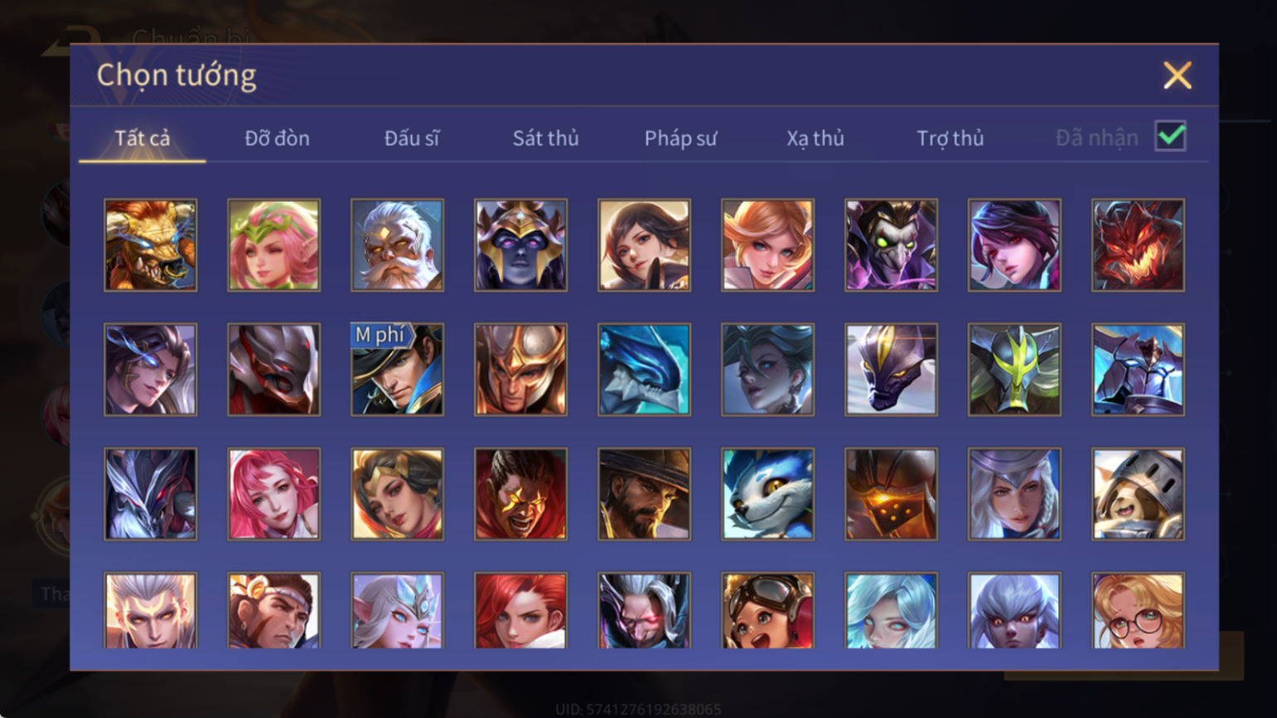Pick the pink-haired elf with leaf crown
The width and height of the screenshot is (1277, 718).
(274, 245)
